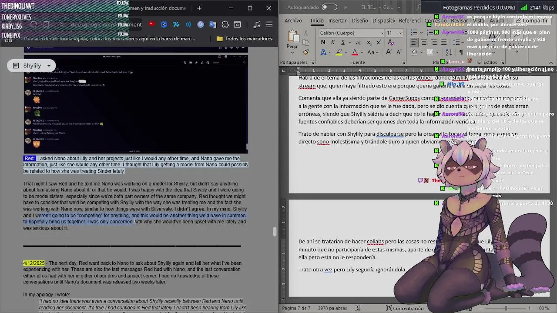Click the red YouTube extension icon

click(x=151, y=24)
